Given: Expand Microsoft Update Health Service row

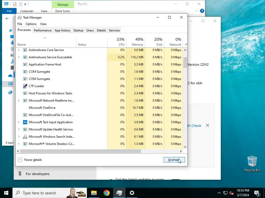Looking at the screenshot, I should 19,129.
